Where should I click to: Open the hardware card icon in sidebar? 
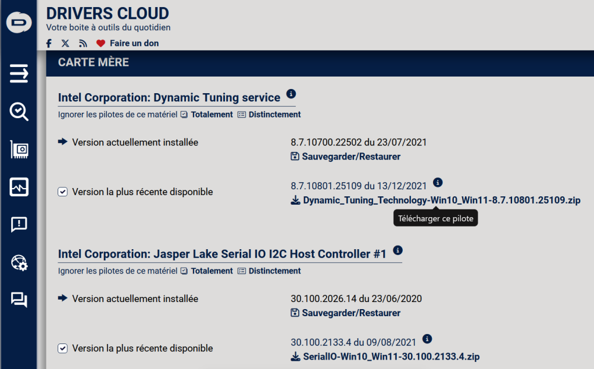pos(19,149)
